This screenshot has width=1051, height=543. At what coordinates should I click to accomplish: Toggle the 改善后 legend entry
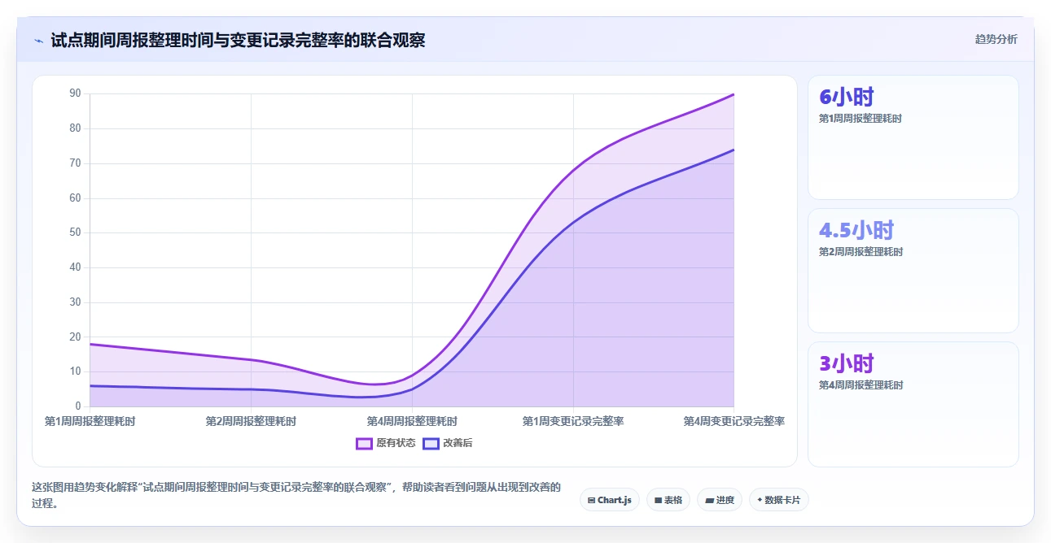coord(448,443)
